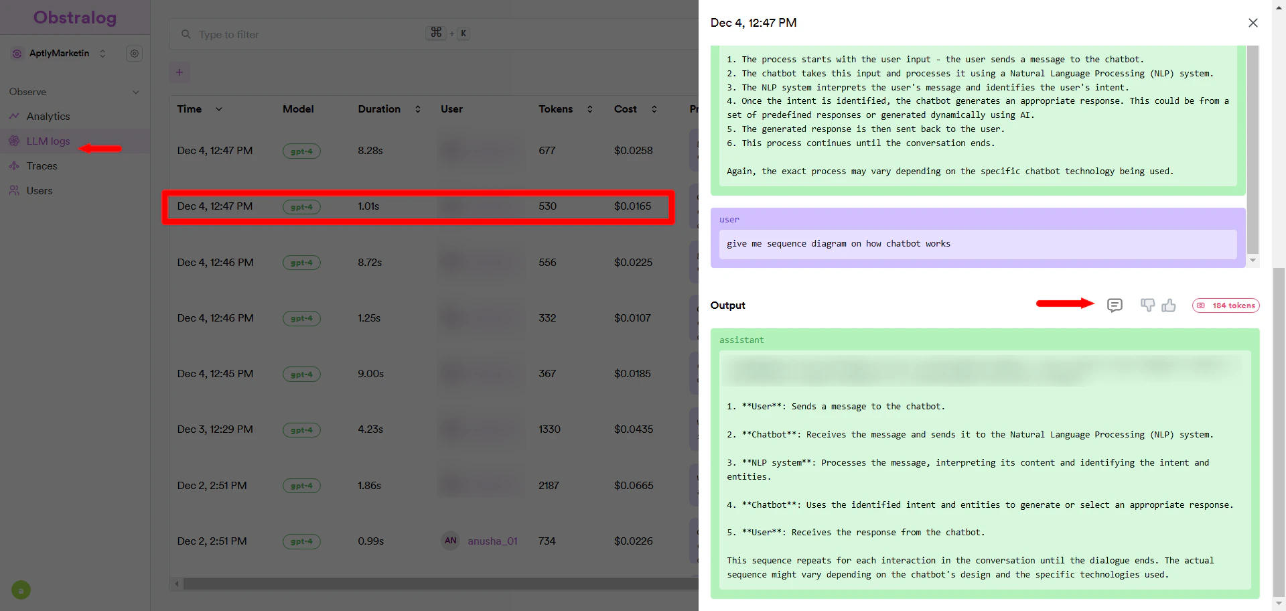Viewport: 1286px width, 611px height.
Task: Click the 2187 tokens cell
Action: (549, 486)
